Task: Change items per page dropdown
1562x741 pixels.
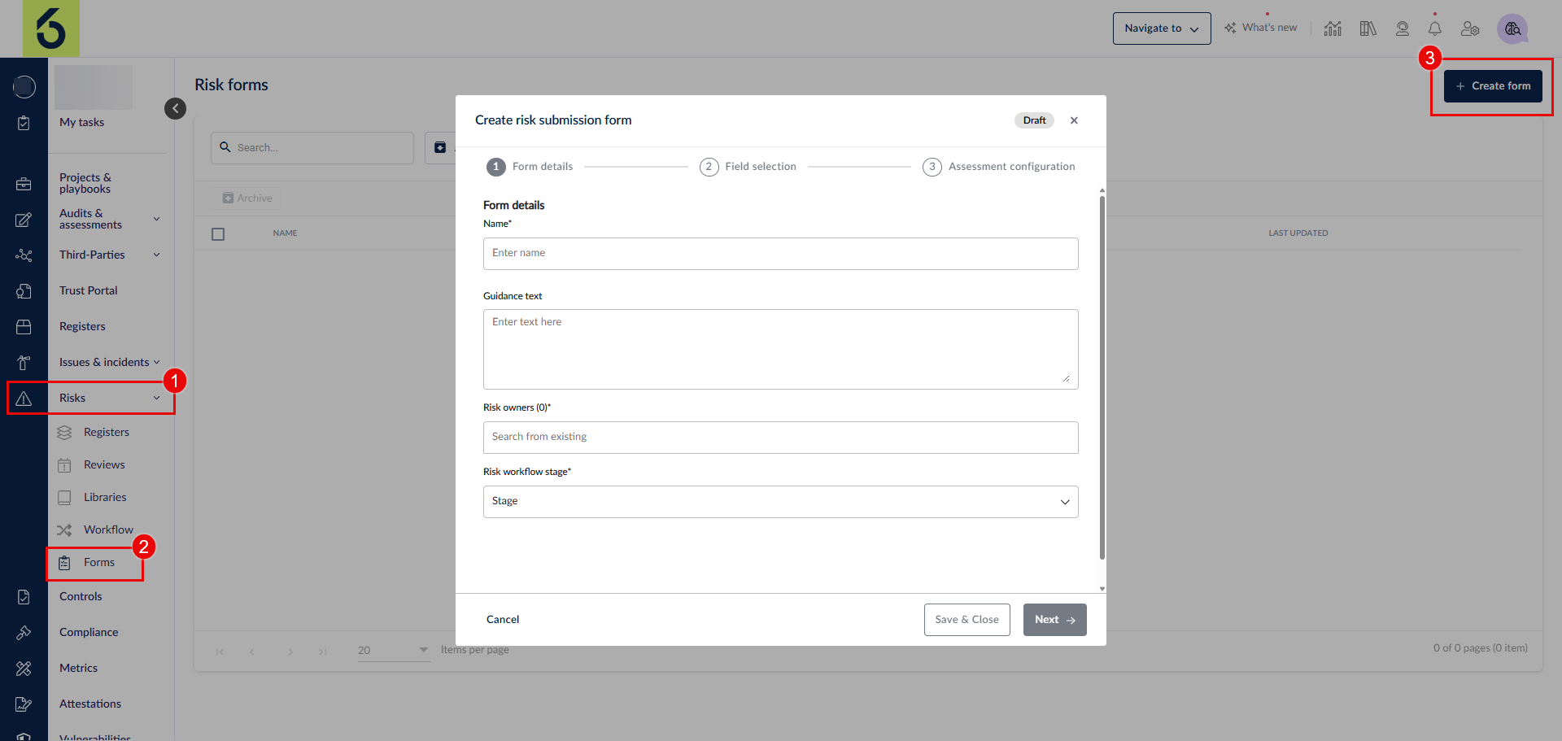Action: [x=393, y=650]
